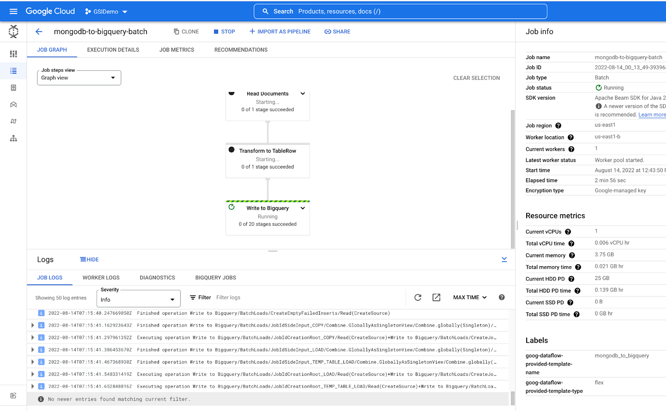Viewport: 666px width, 411px height.
Task: Focus the Search products search bar
Action: click(400, 11)
